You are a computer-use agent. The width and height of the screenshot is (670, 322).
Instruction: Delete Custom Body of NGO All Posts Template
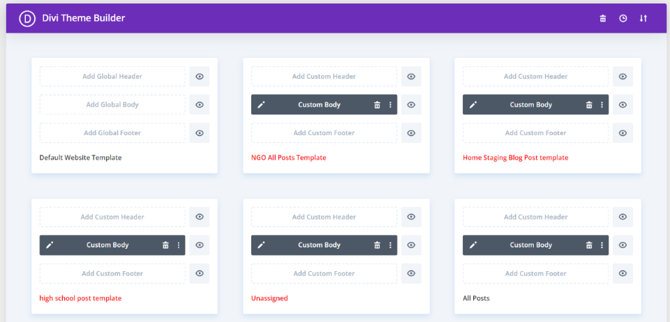coord(377,105)
